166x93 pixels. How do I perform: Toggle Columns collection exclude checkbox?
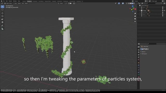pyautogui.click(x=163, y=16)
